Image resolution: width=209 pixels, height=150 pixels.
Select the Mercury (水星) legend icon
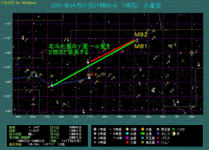tap(127, 134)
